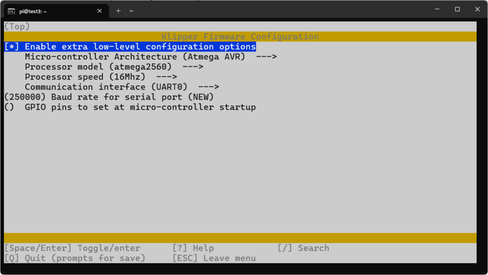Close the pi@test3 terminal tab
This screenshot has height=275, width=488.
(100, 11)
